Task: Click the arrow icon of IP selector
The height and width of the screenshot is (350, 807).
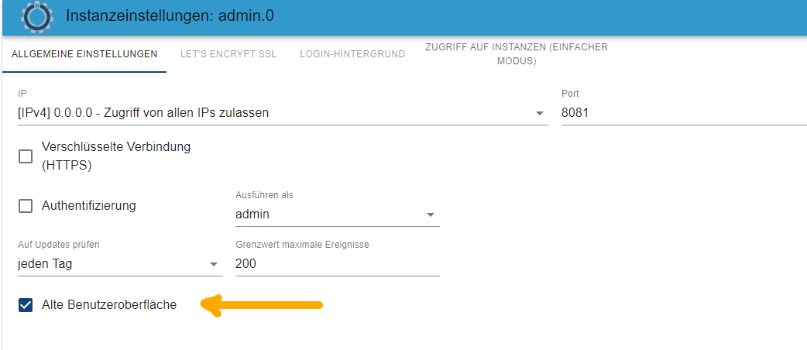Action: [x=539, y=113]
